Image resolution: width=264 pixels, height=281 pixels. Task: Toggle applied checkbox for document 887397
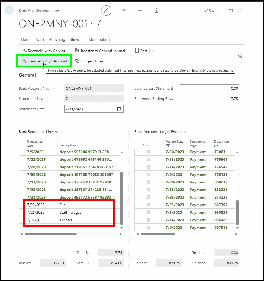[148, 205]
